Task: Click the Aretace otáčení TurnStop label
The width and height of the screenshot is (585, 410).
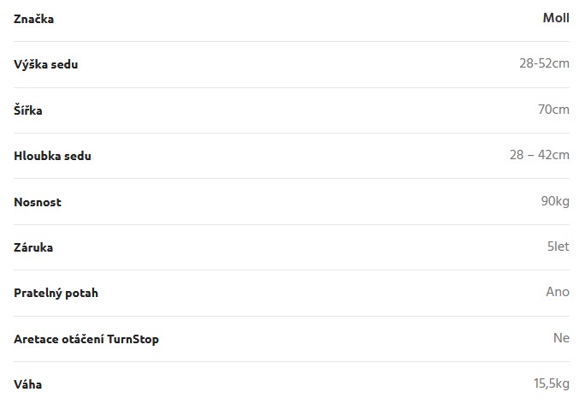Action: tap(86, 339)
